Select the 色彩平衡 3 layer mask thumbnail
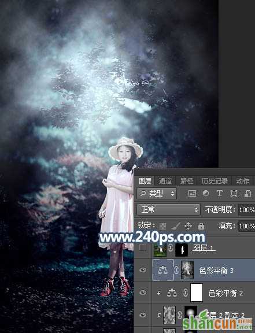 (x=187, y=270)
